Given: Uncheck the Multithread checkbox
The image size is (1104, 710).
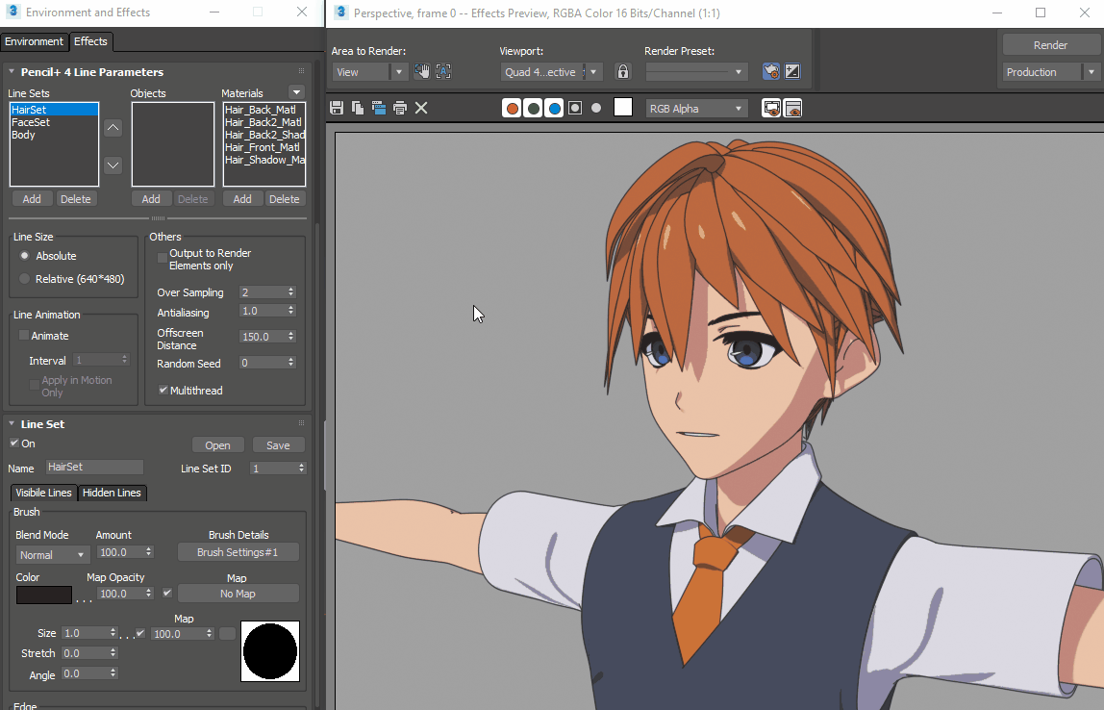Looking at the screenshot, I should point(163,391).
